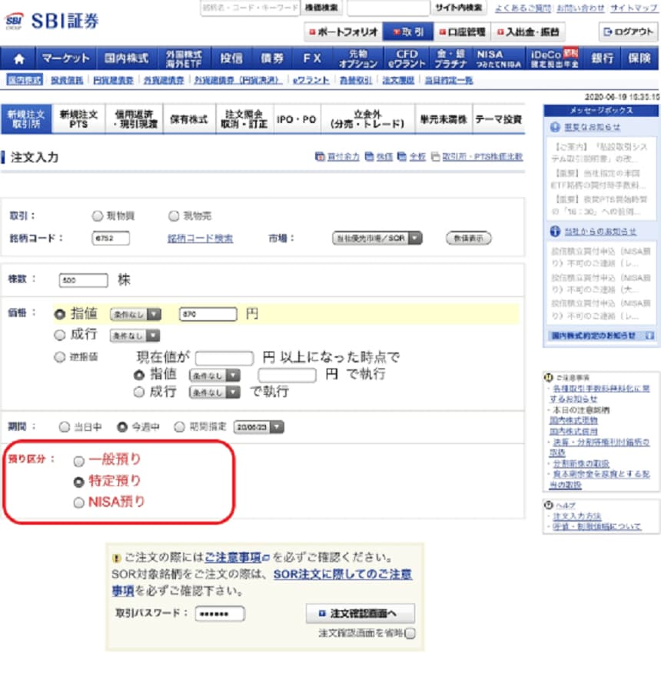Image resolution: width=661 pixels, height=697 pixels.
Task: Select 一般預り account type
Action: [x=78, y=462]
